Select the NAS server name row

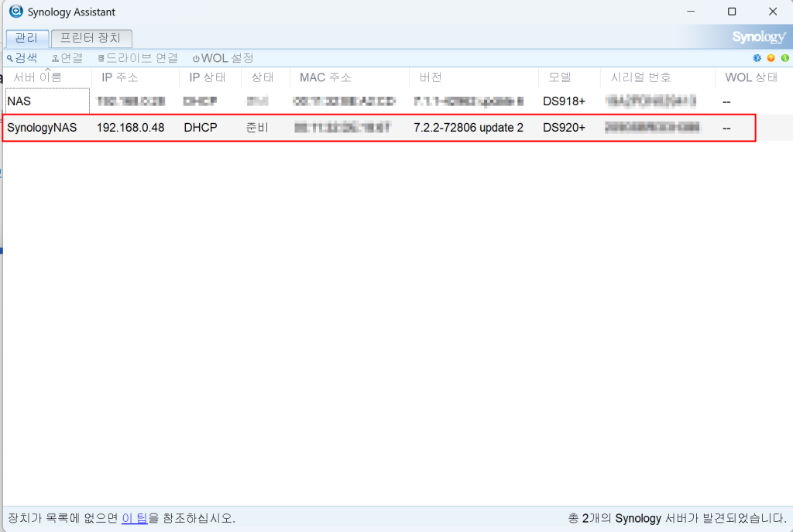47,101
